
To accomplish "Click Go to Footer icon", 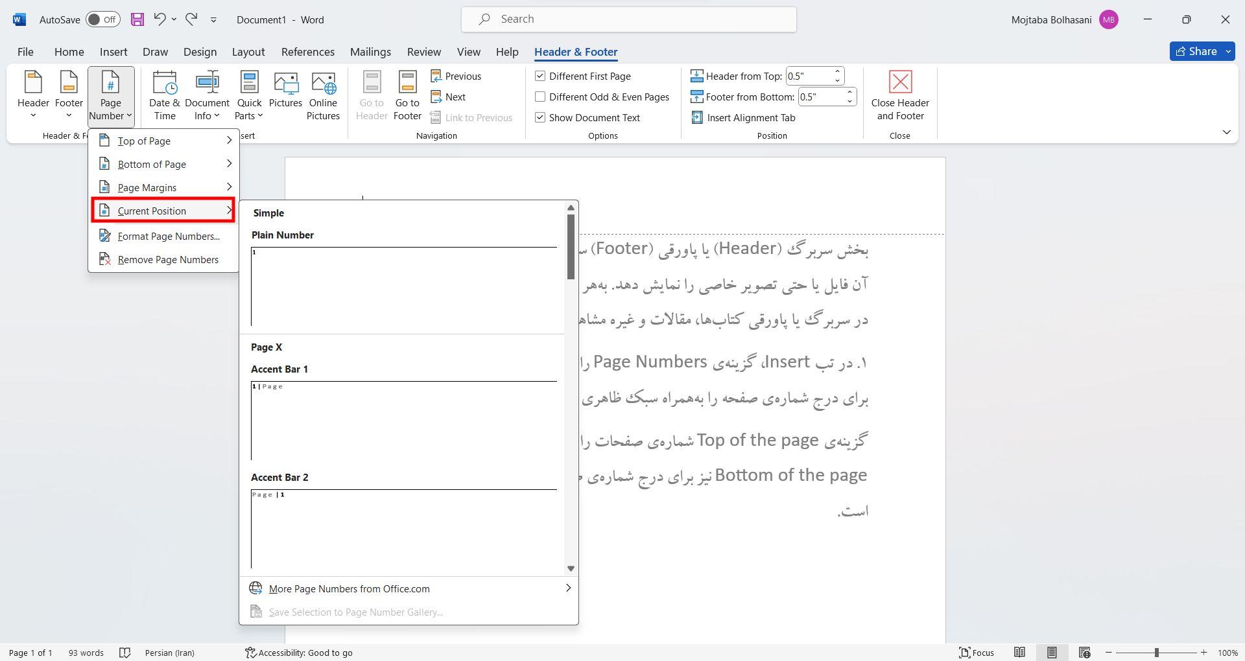I will [x=407, y=96].
